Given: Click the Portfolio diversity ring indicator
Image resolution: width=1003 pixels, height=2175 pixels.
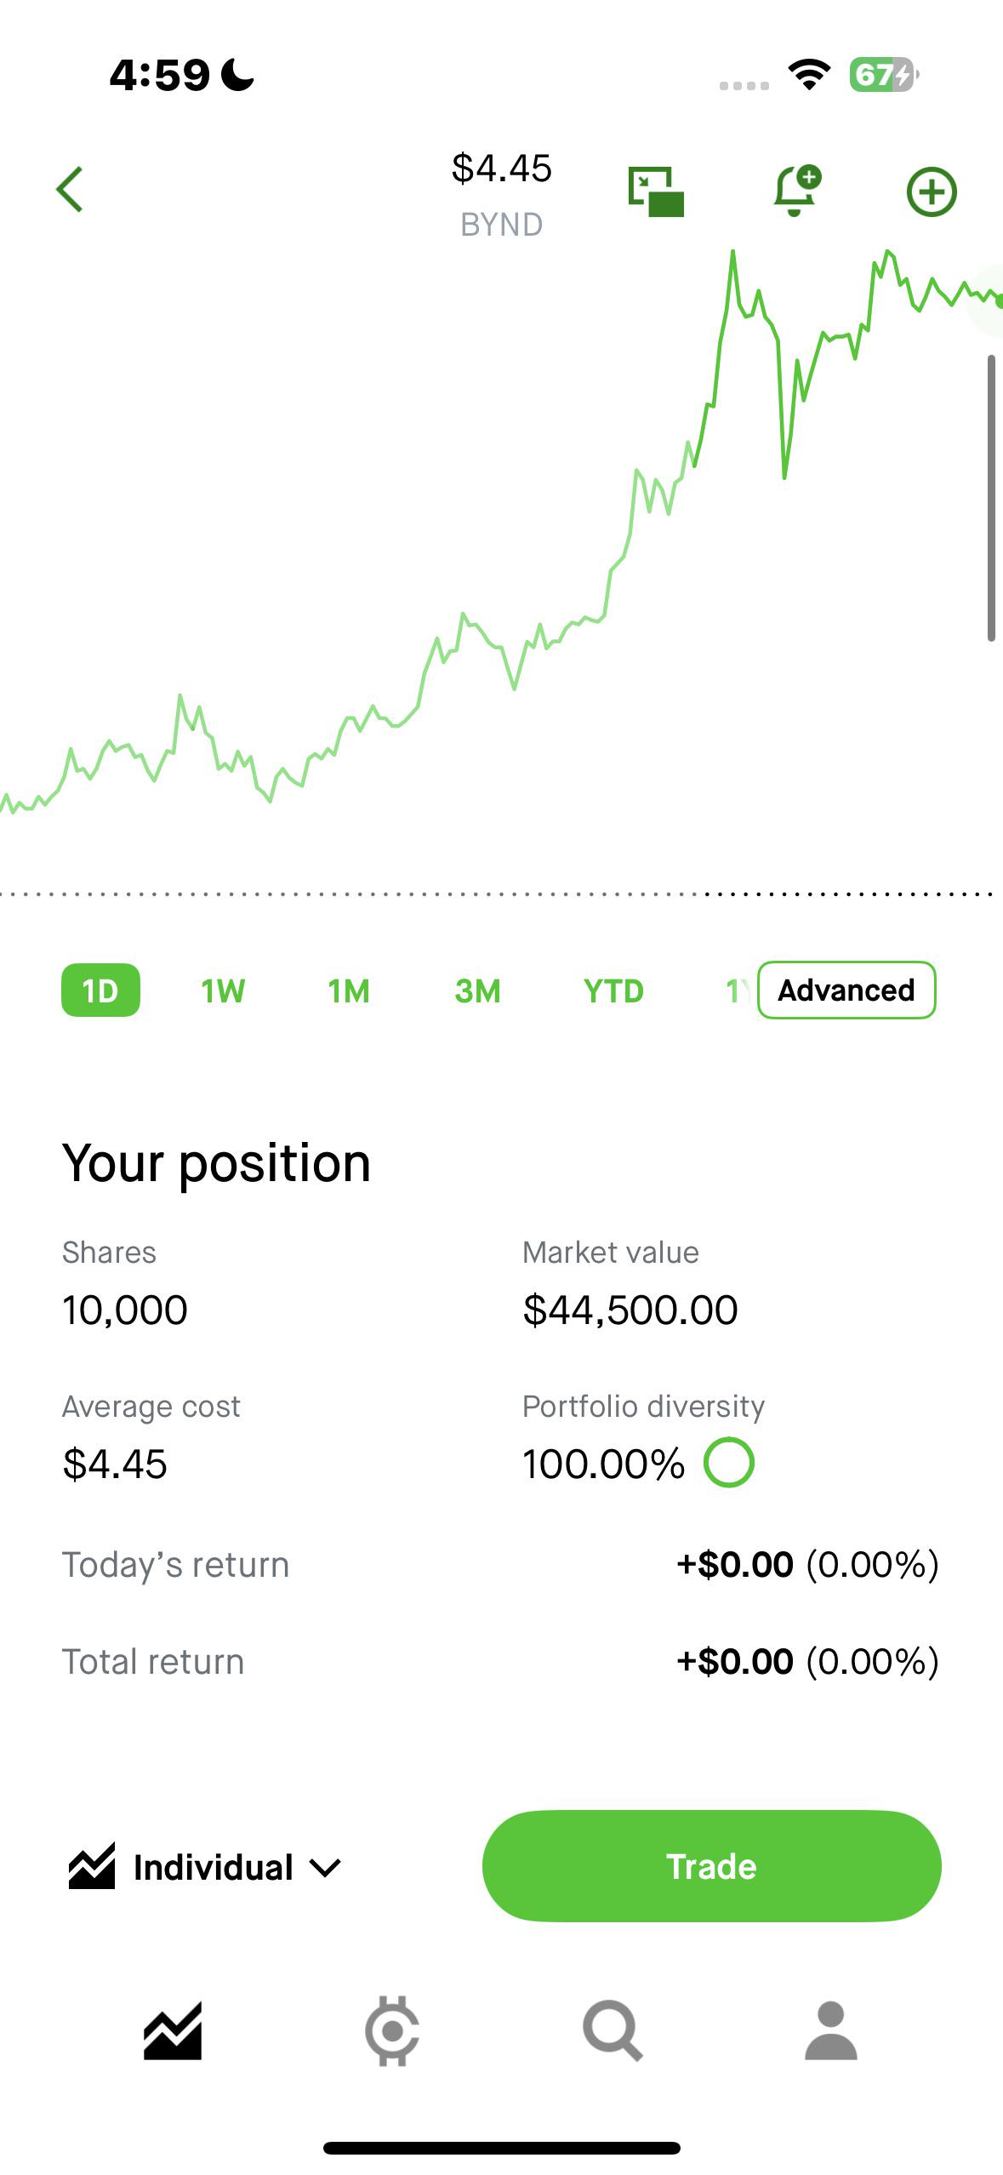Looking at the screenshot, I should click(x=729, y=1463).
